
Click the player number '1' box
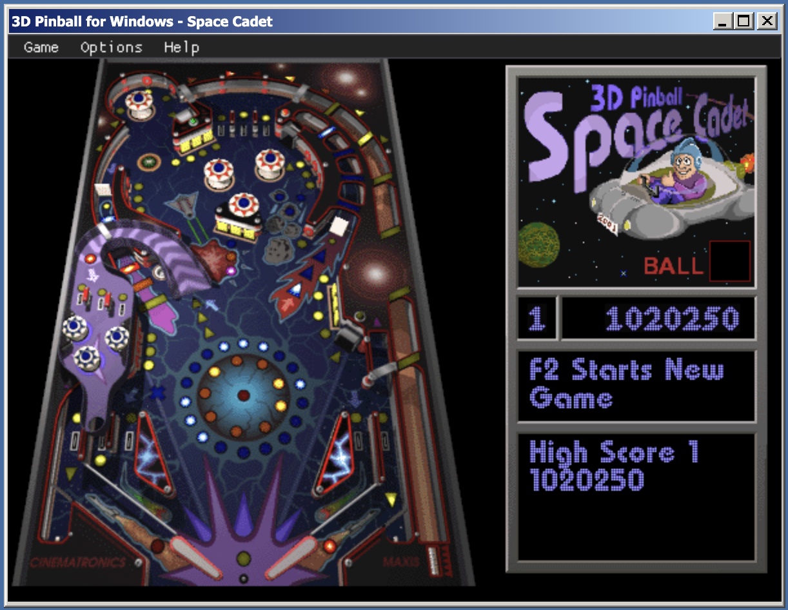(x=537, y=319)
